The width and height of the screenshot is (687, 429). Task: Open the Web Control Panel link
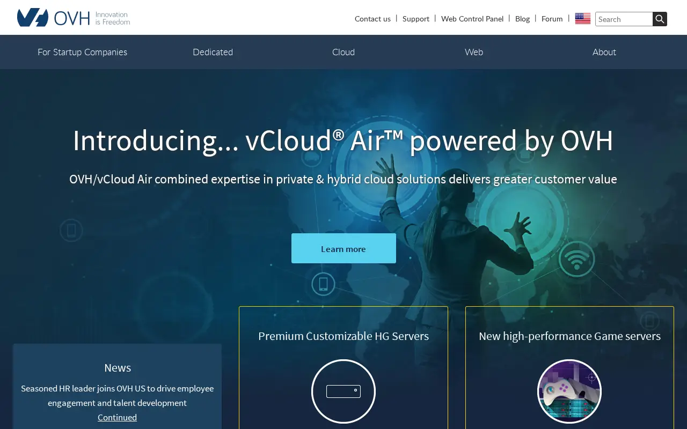click(x=472, y=19)
